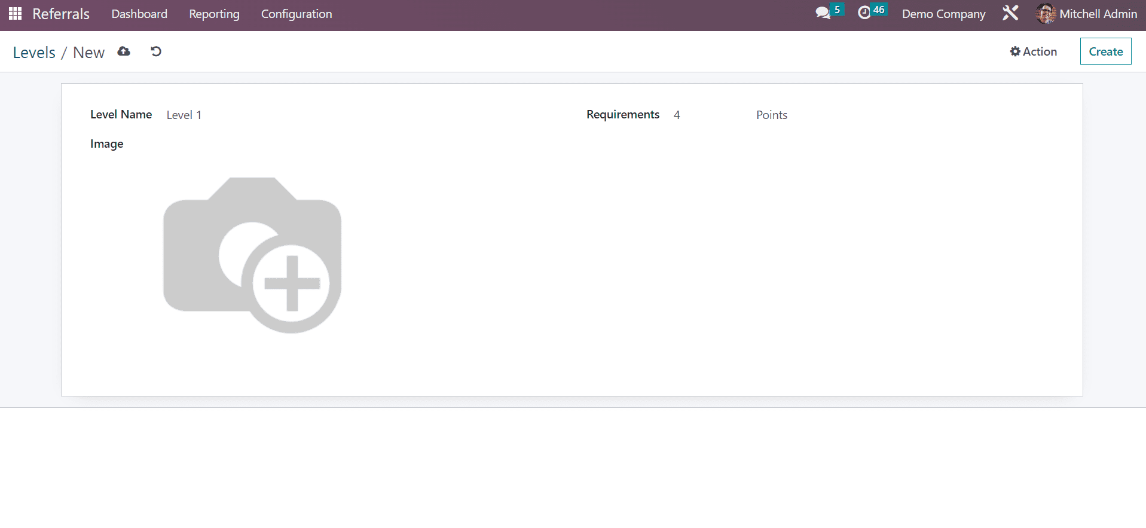Click the Points unit text
The image size is (1146, 528).
(x=771, y=115)
